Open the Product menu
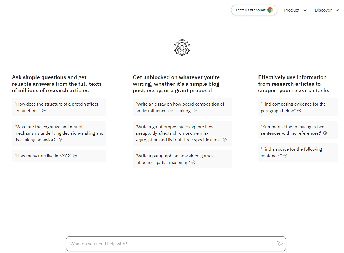 coord(295,10)
